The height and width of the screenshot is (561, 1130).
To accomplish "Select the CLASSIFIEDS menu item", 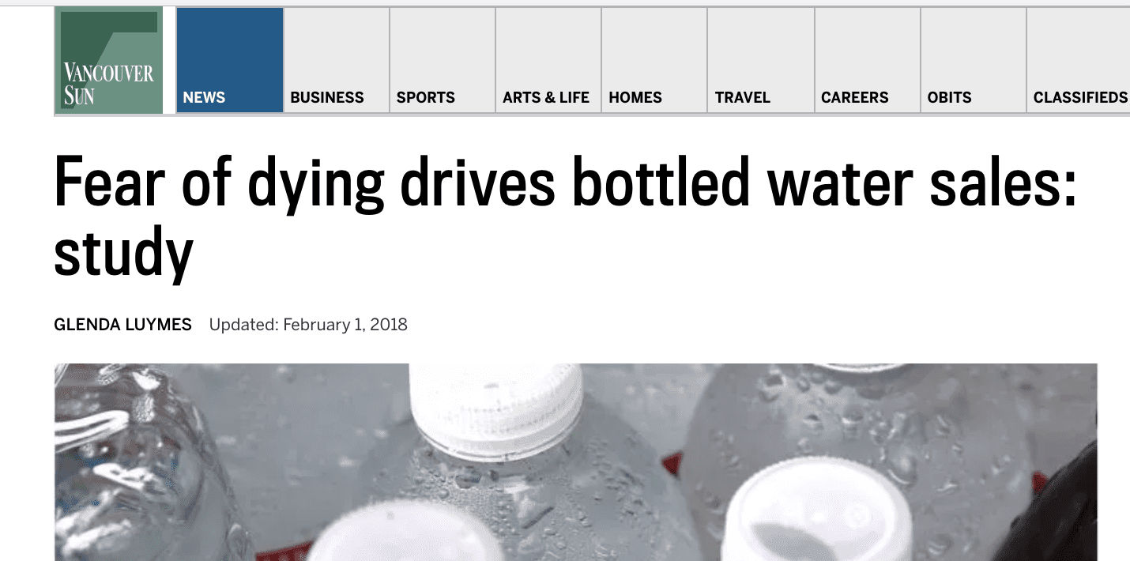I will (x=1079, y=60).
